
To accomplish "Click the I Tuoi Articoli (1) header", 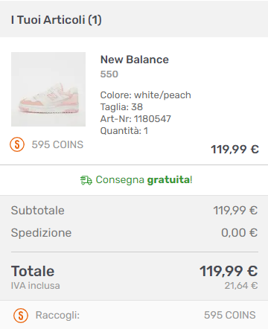I will pos(57,20).
